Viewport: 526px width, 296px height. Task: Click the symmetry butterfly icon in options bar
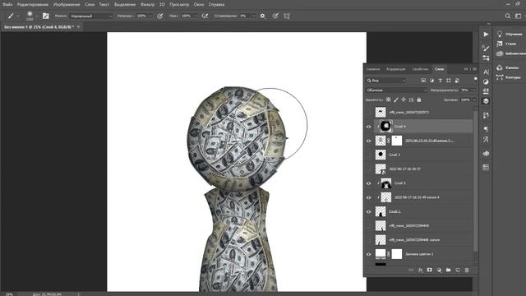(287, 16)
